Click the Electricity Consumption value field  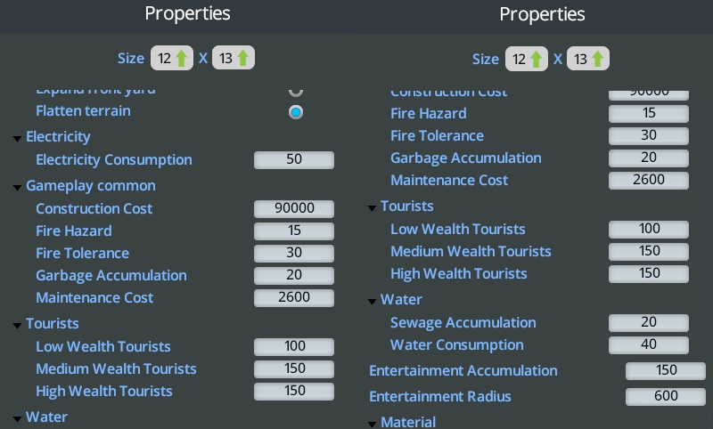(294, 160)
